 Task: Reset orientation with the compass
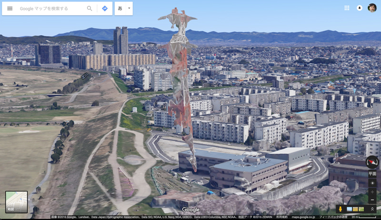pos(372,163)
